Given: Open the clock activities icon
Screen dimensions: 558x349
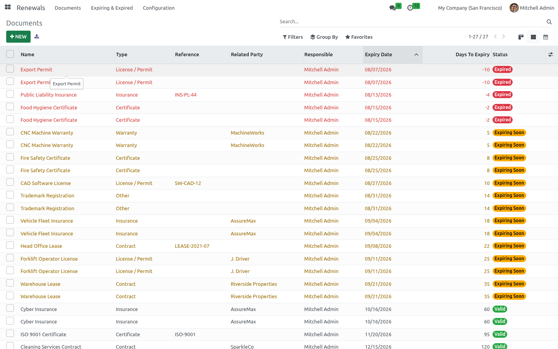Looking at the screenshot, I should (x=410, y=8).
